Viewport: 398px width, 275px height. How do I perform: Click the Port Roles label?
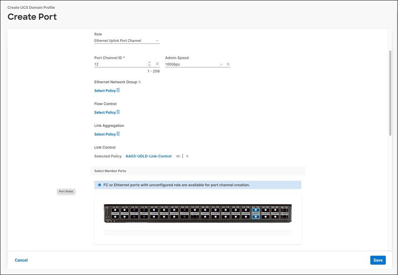pyautogui.click(x=66, y=191)
